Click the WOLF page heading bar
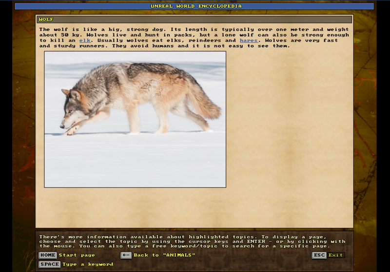The width and height of the screenshot is (390, 272). tap(194, 20)
